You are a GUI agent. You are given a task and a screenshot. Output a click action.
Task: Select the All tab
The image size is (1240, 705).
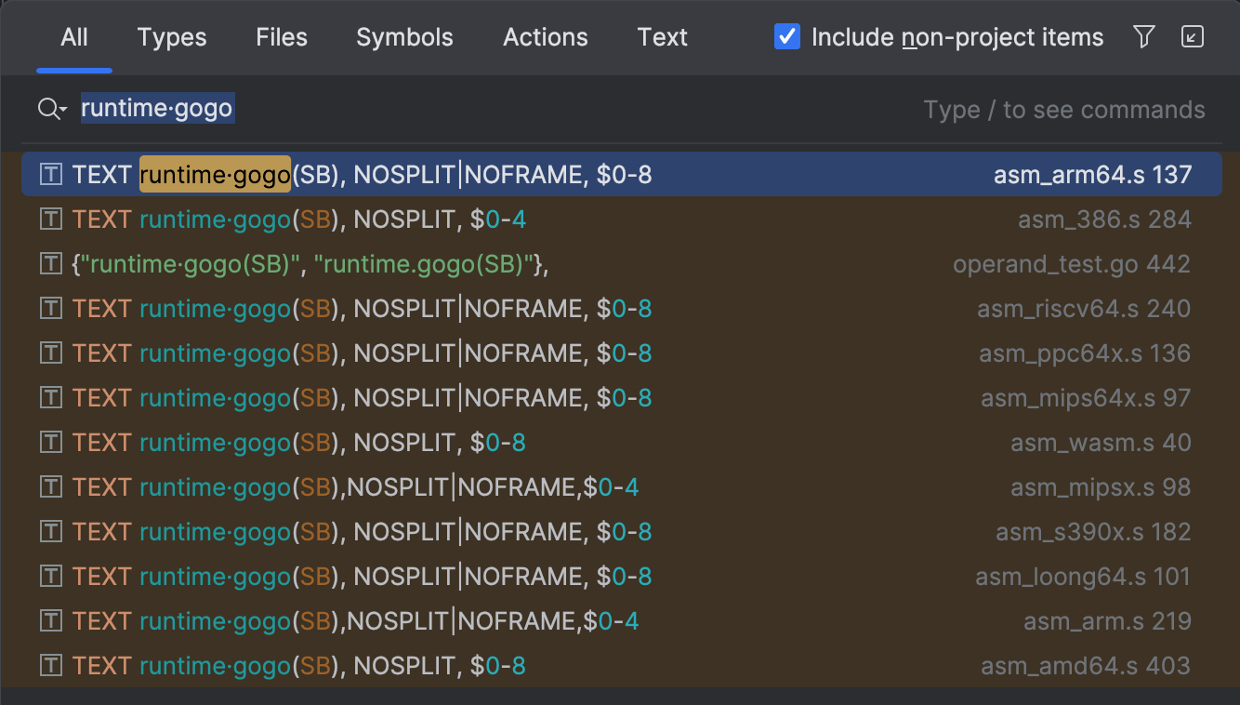coord(74,37)
